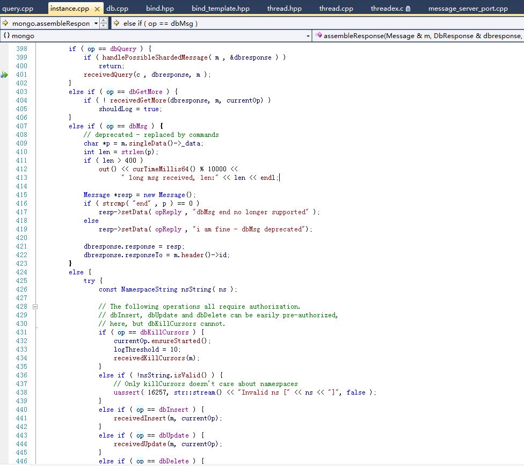Close the instance.cpp tab
Image resolution: width=524 pixels, height=466 pixels.
96,9
